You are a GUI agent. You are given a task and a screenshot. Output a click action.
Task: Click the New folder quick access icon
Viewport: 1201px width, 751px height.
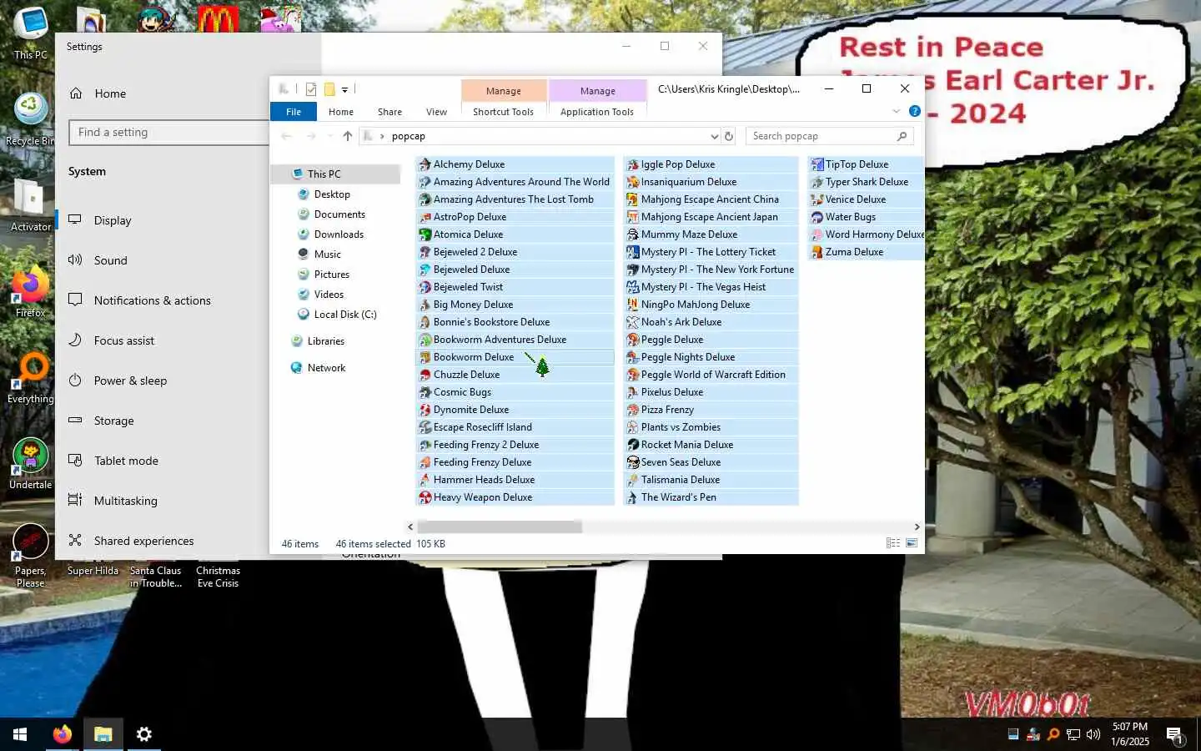tap(329, 89)
